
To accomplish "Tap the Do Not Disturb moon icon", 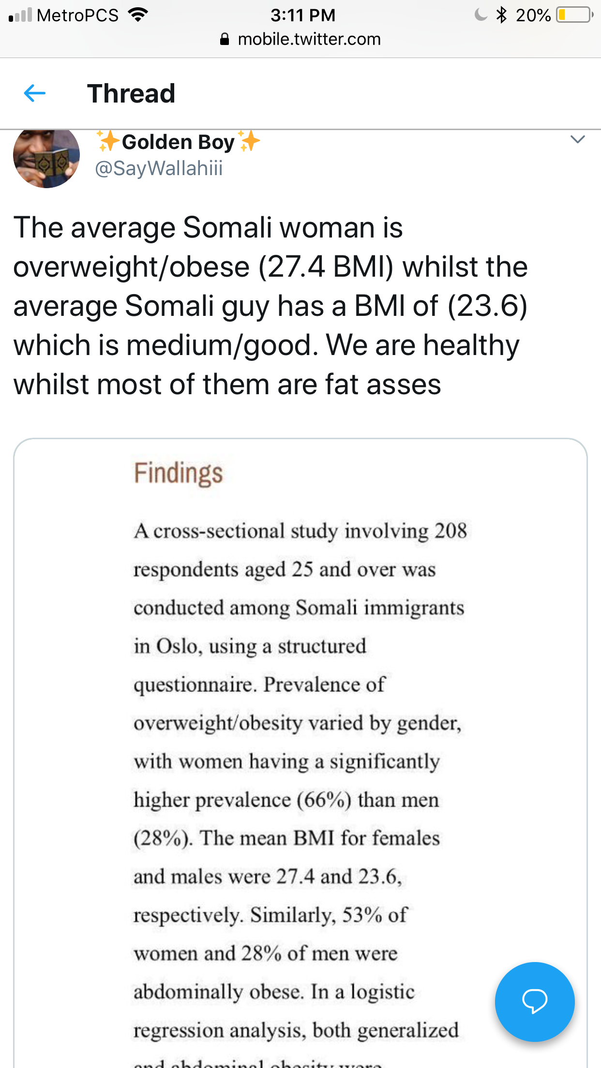I will [x=481, y=15].
